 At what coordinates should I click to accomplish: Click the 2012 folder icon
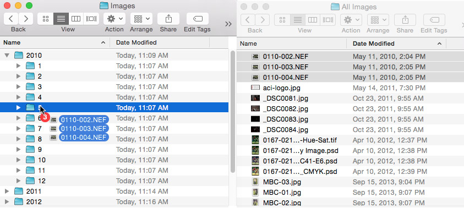19,202
